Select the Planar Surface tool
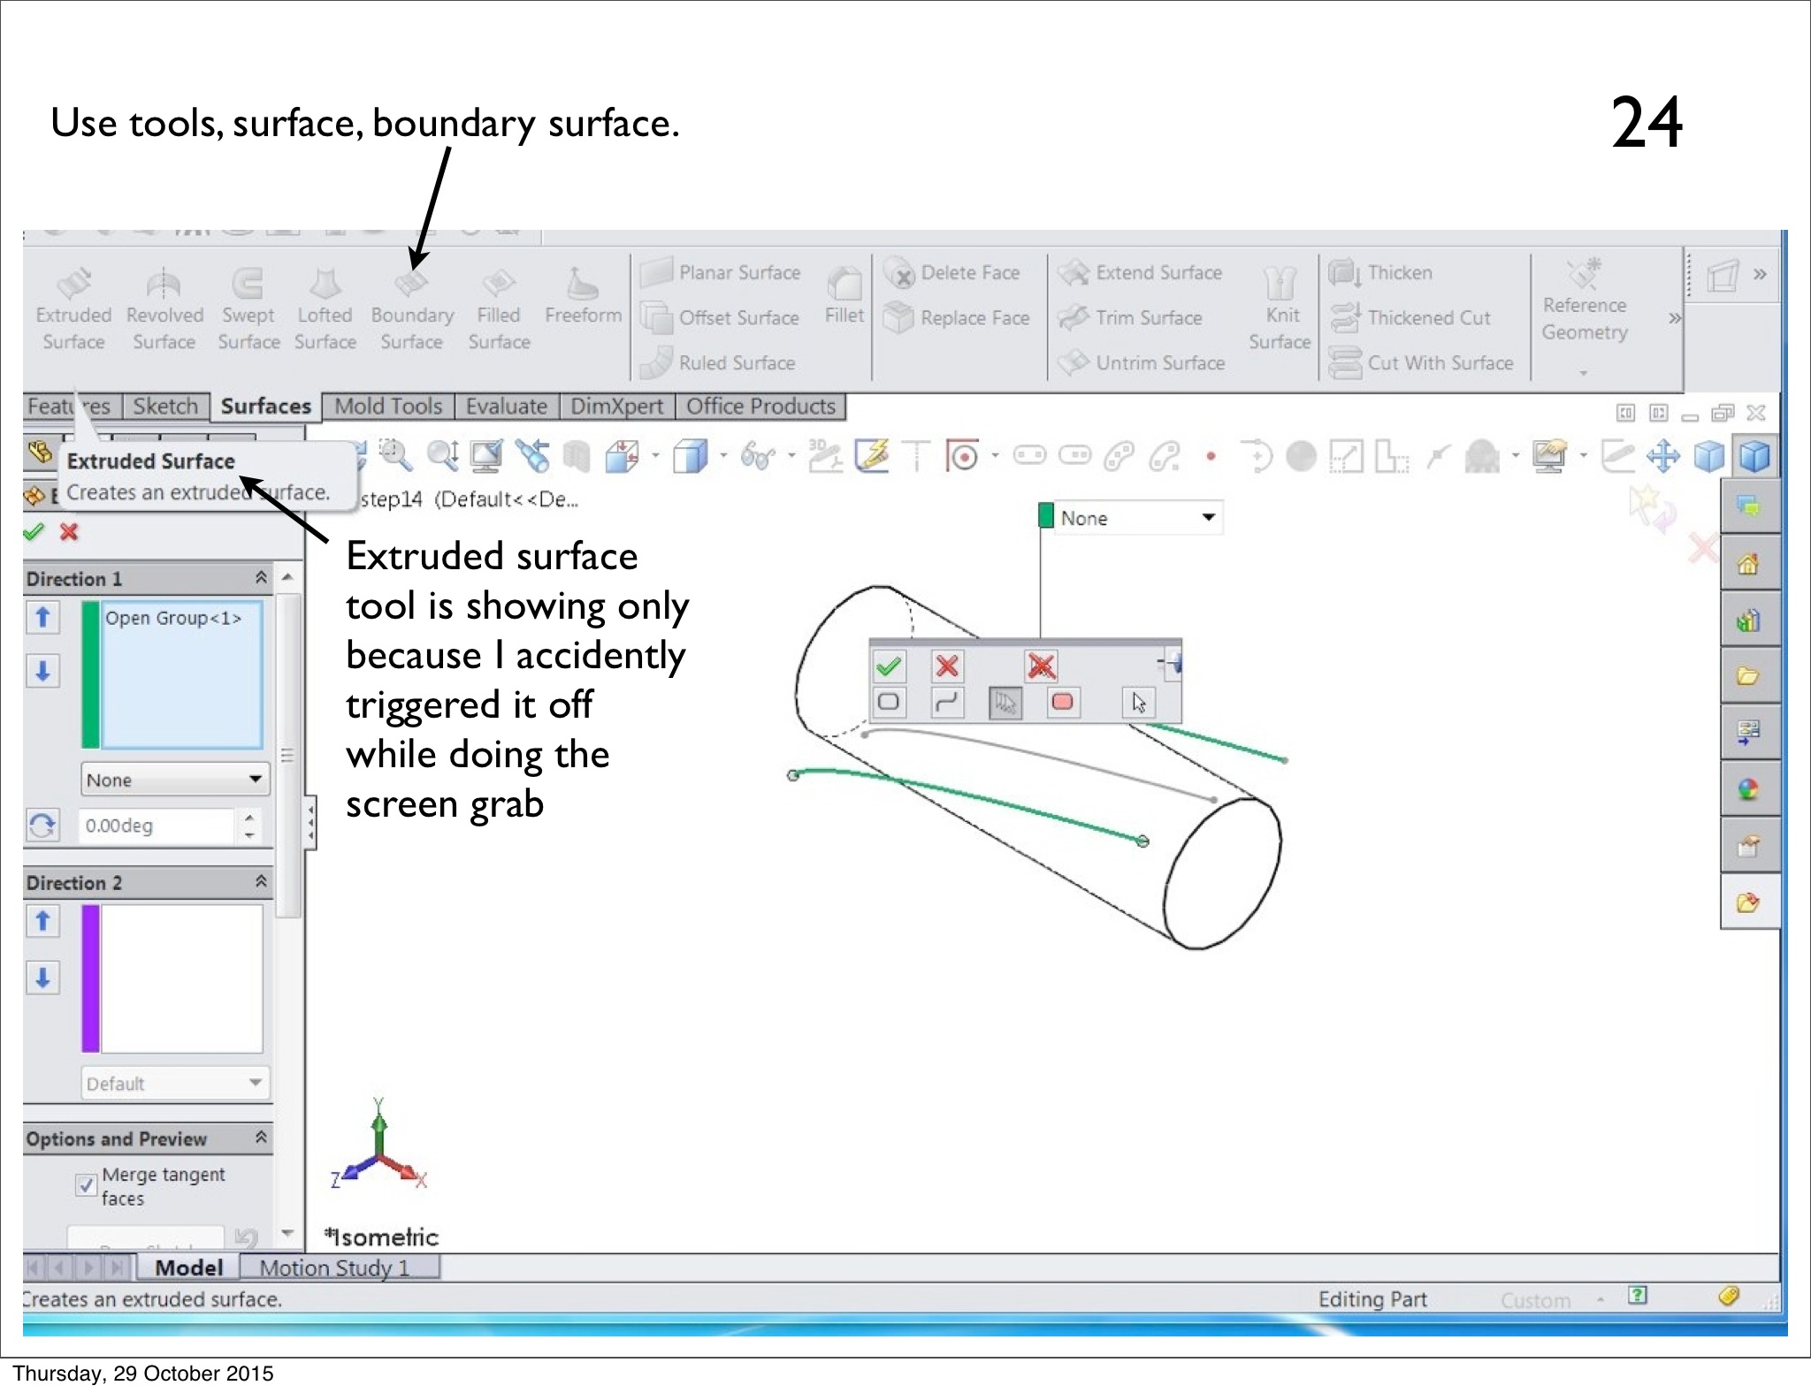1811x1393 pixels. [738, 273]
